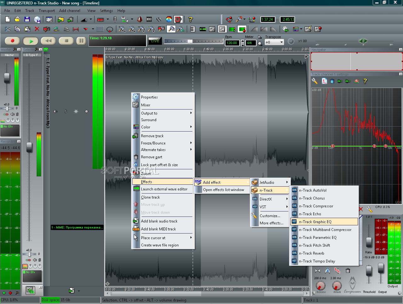The height and width of the screenshot is (304, 403).
Task: Click the red record button
Action: 13,41
